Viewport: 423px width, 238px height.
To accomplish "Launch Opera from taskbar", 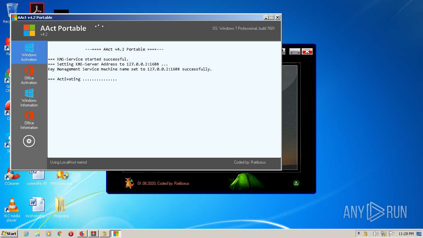I will 71,234.
